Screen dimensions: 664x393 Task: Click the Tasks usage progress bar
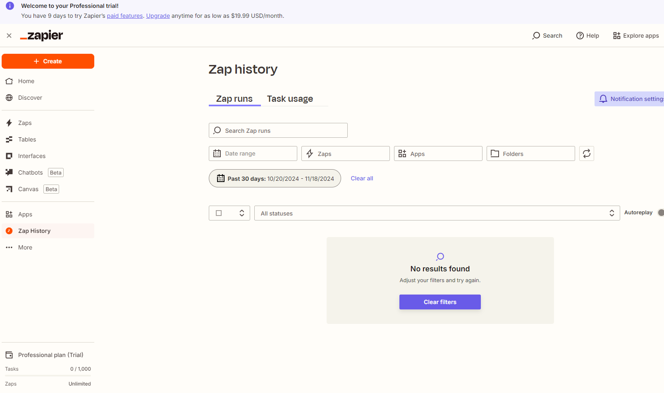click(48, 376)
